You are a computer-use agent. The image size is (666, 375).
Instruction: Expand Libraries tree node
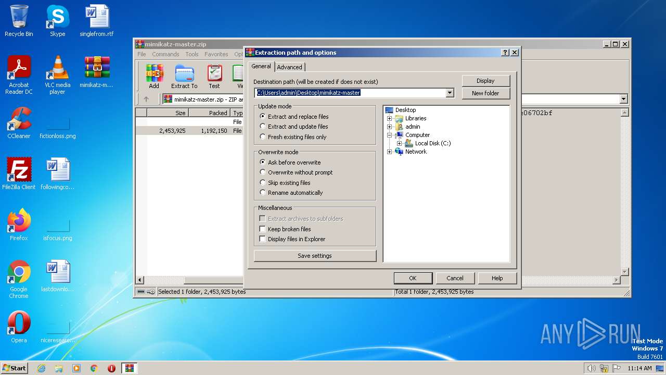(389, 118)
